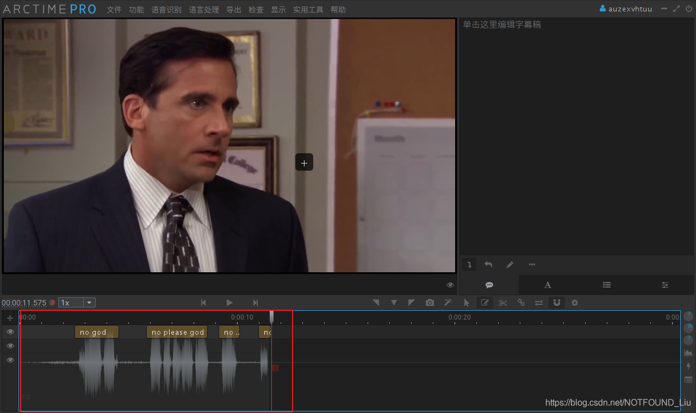
Task: Click the down-pointing triangle marker icon
Action: 394,303
